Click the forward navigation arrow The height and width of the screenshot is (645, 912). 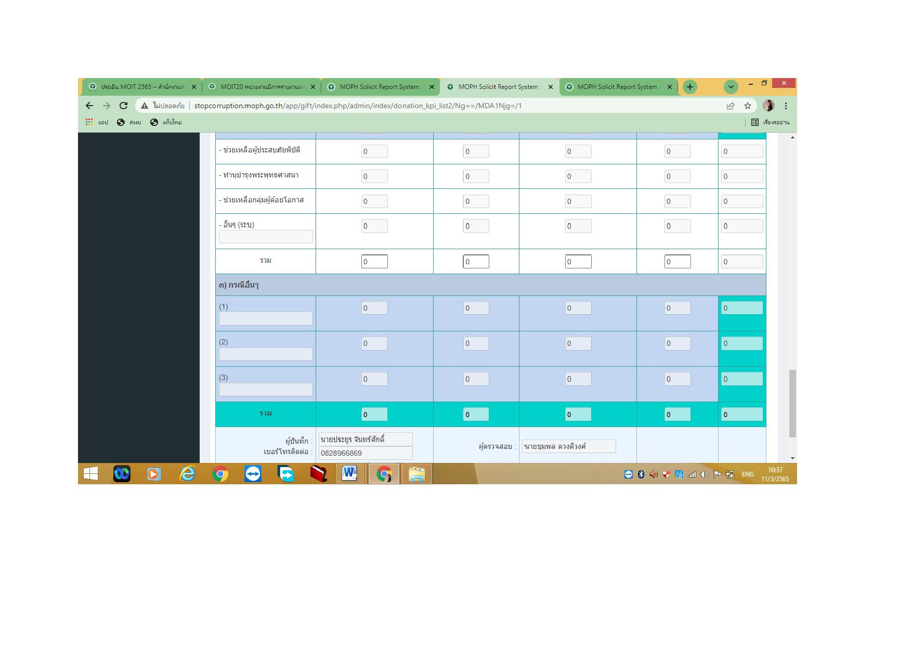[x=107, y=106]
